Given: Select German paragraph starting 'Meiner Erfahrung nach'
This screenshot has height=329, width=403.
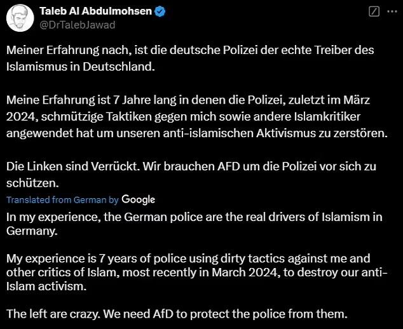Looking at the screenshot, I should pos(190,58).
